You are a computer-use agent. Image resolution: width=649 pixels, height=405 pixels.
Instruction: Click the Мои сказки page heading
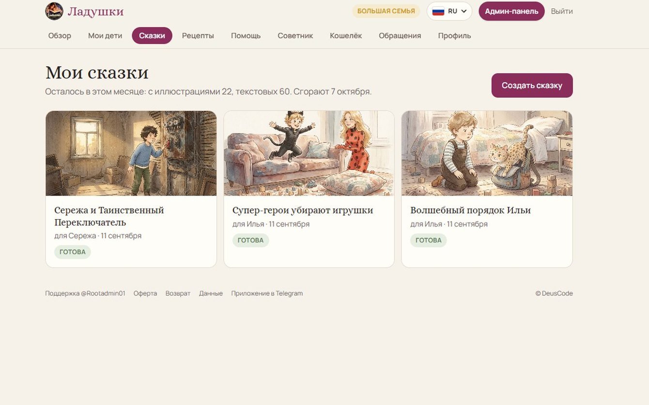(97, 73)
